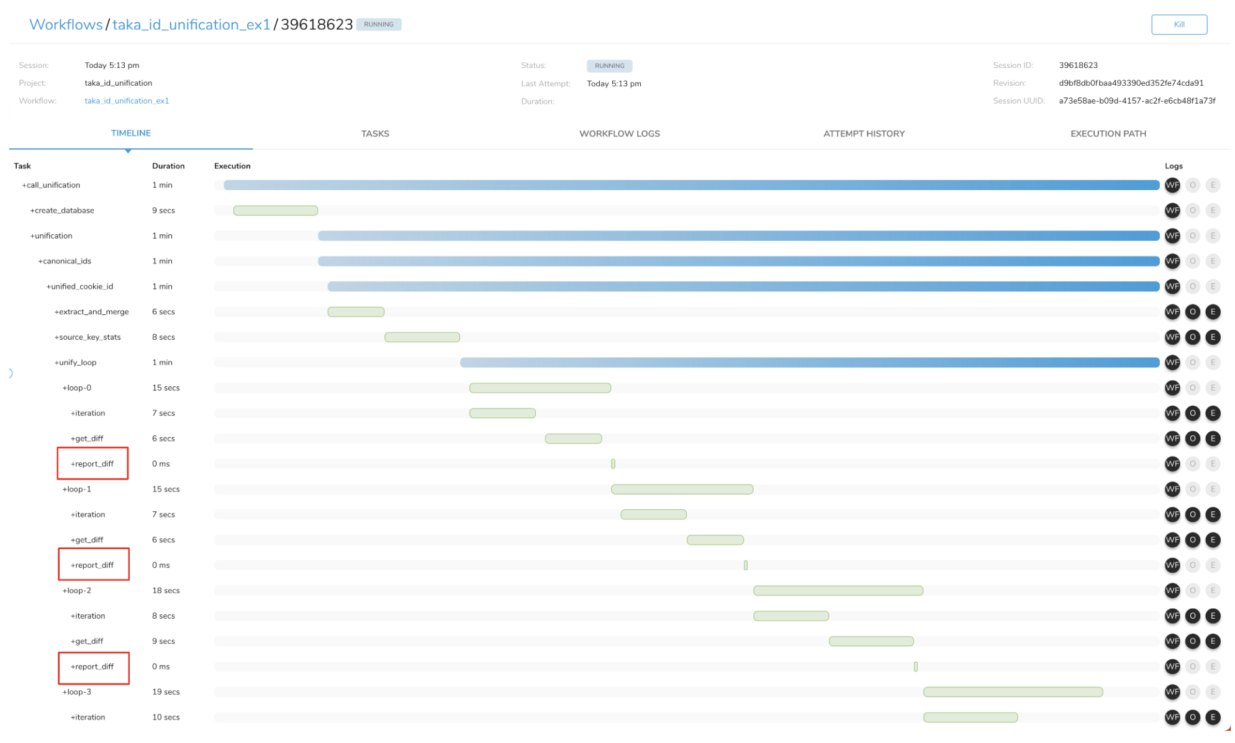Click the loop-2 execution bar
This screenshot has width=1235, height=743.
point(838,591)
